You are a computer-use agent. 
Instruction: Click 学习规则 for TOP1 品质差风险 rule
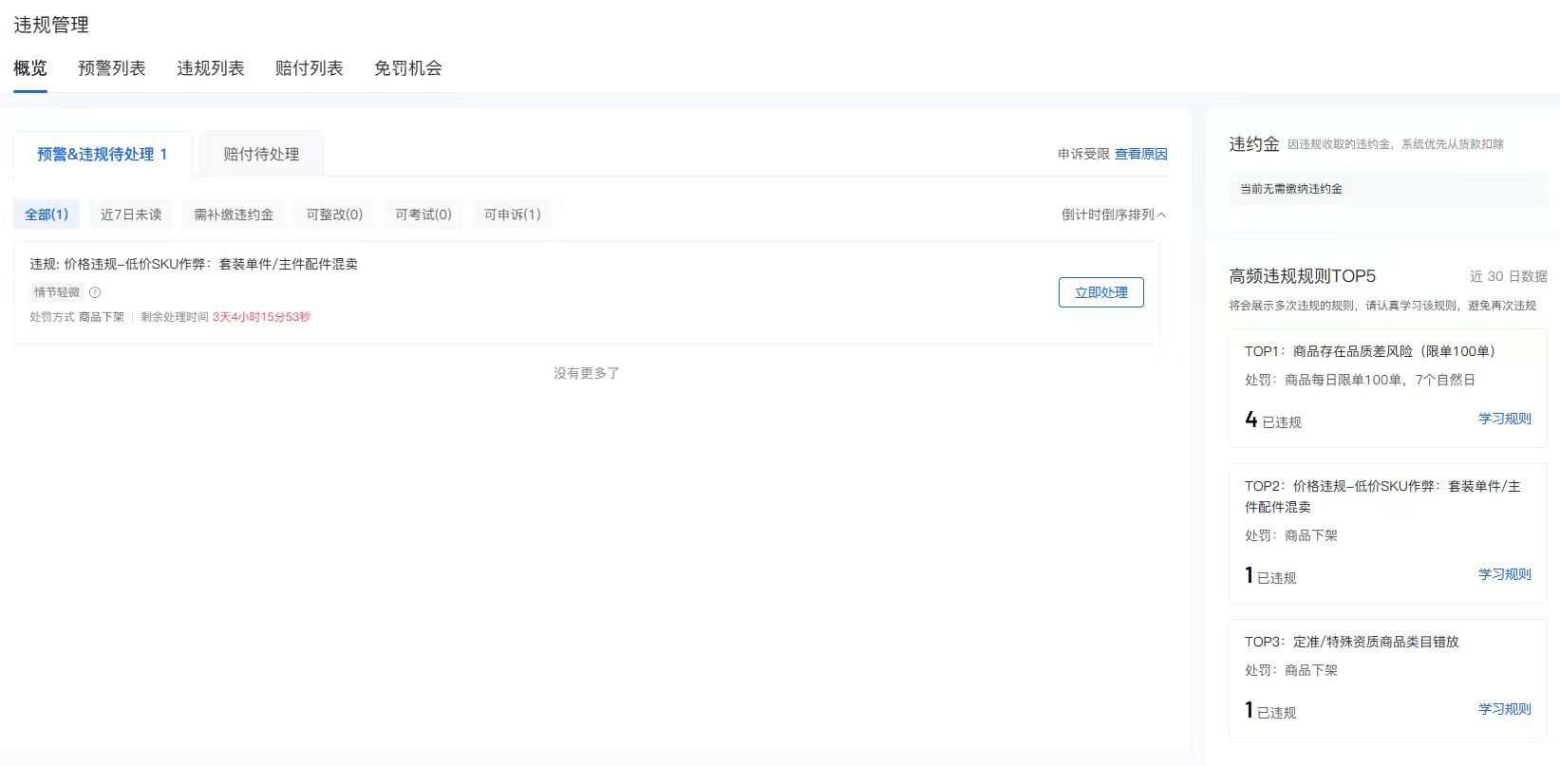pos(1504,419)
